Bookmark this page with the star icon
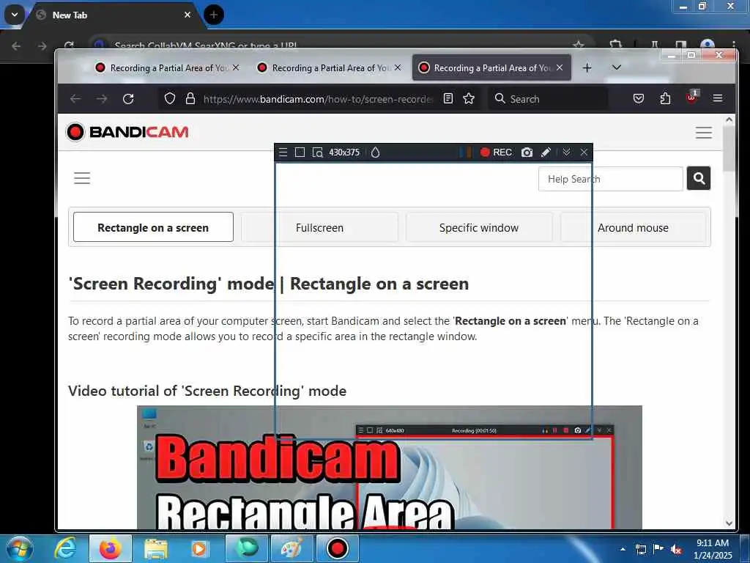The image size is (750, 563). pyautogui.click(x=469, y=99)
